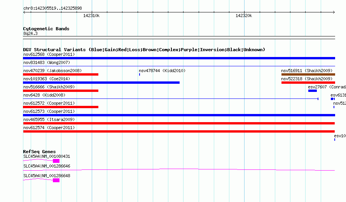Select the thin blue line under nsv6428

point(171,99)
